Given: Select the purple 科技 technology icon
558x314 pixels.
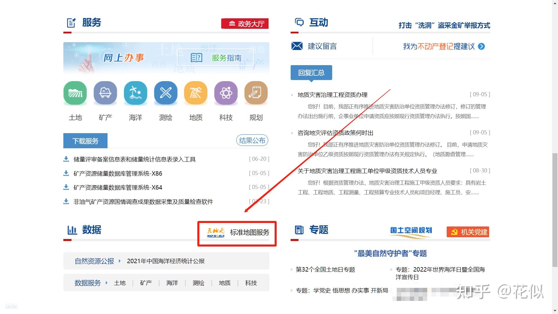Looking at the screenshot, I should pyautogui.click(x=226, y=93).
